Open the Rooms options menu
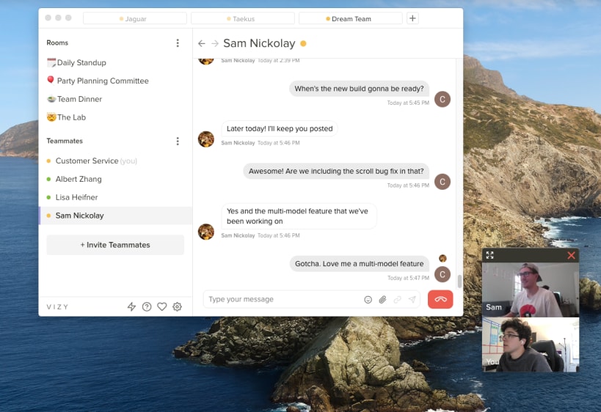This screenshot has height=412, width=601. pyautogui.click(x=178, y=43)
